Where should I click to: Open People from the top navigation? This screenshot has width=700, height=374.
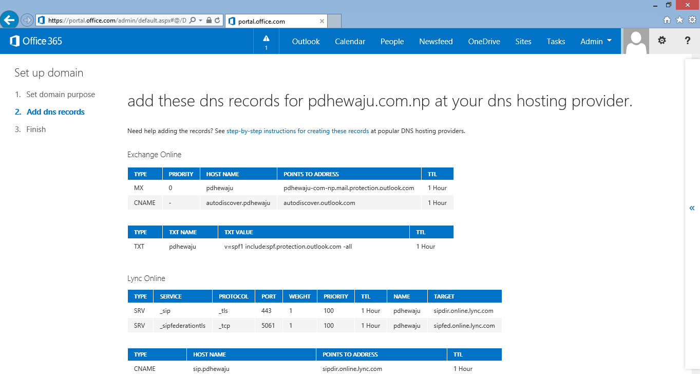pos(392,42)
